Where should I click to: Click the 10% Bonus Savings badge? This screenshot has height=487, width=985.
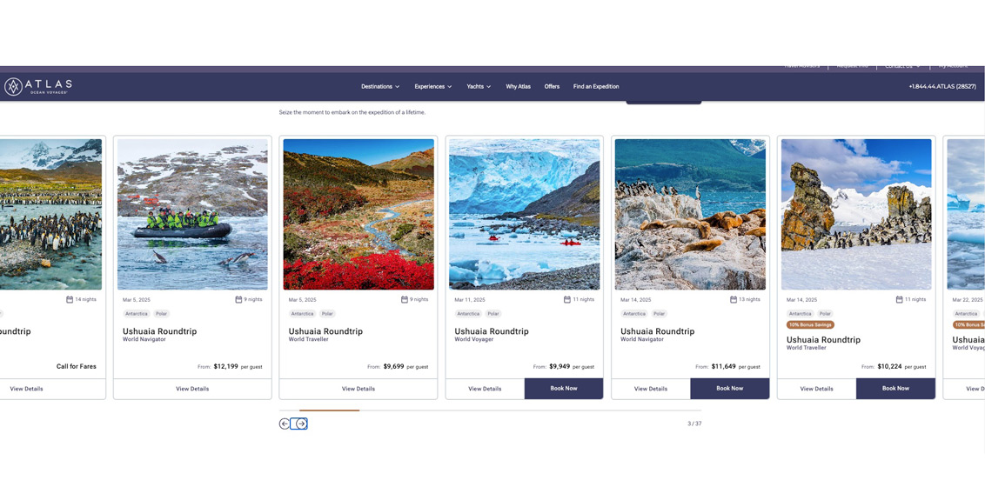pyautogui.click(x=810, y=324)
